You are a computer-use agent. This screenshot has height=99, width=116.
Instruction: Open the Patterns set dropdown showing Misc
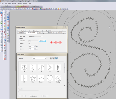click(39, 58)
